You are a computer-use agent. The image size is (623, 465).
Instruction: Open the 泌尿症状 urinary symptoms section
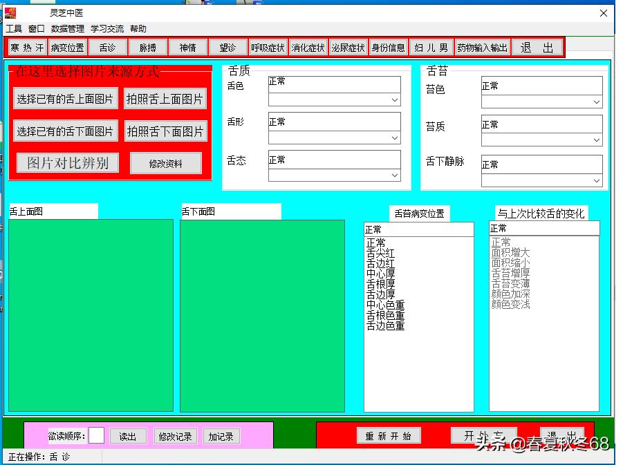coord(347,46)
